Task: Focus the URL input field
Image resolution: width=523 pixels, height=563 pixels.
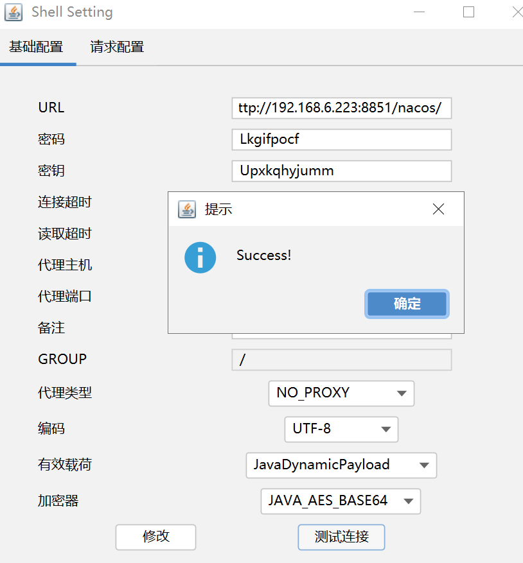Action: pos(341,108)
